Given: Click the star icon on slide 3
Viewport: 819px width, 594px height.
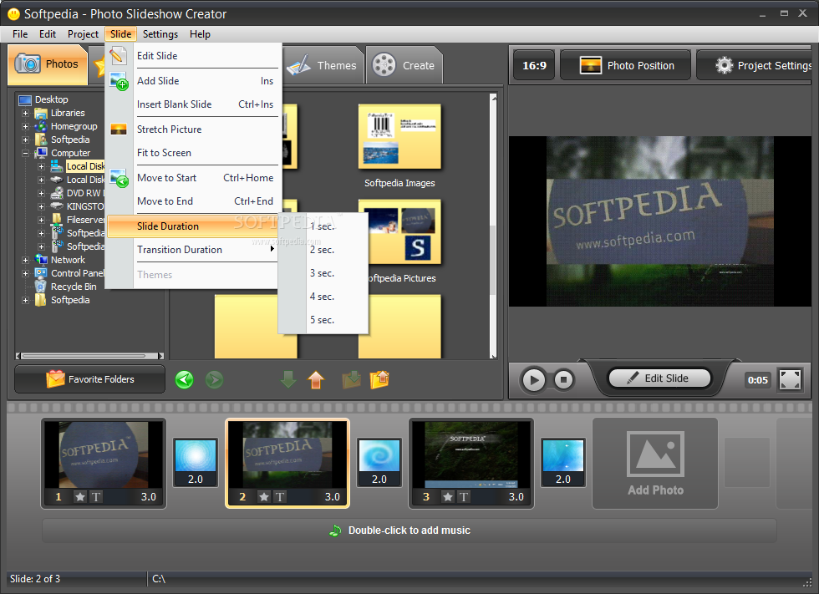Looking at the screenshot, I should (448, 497).
